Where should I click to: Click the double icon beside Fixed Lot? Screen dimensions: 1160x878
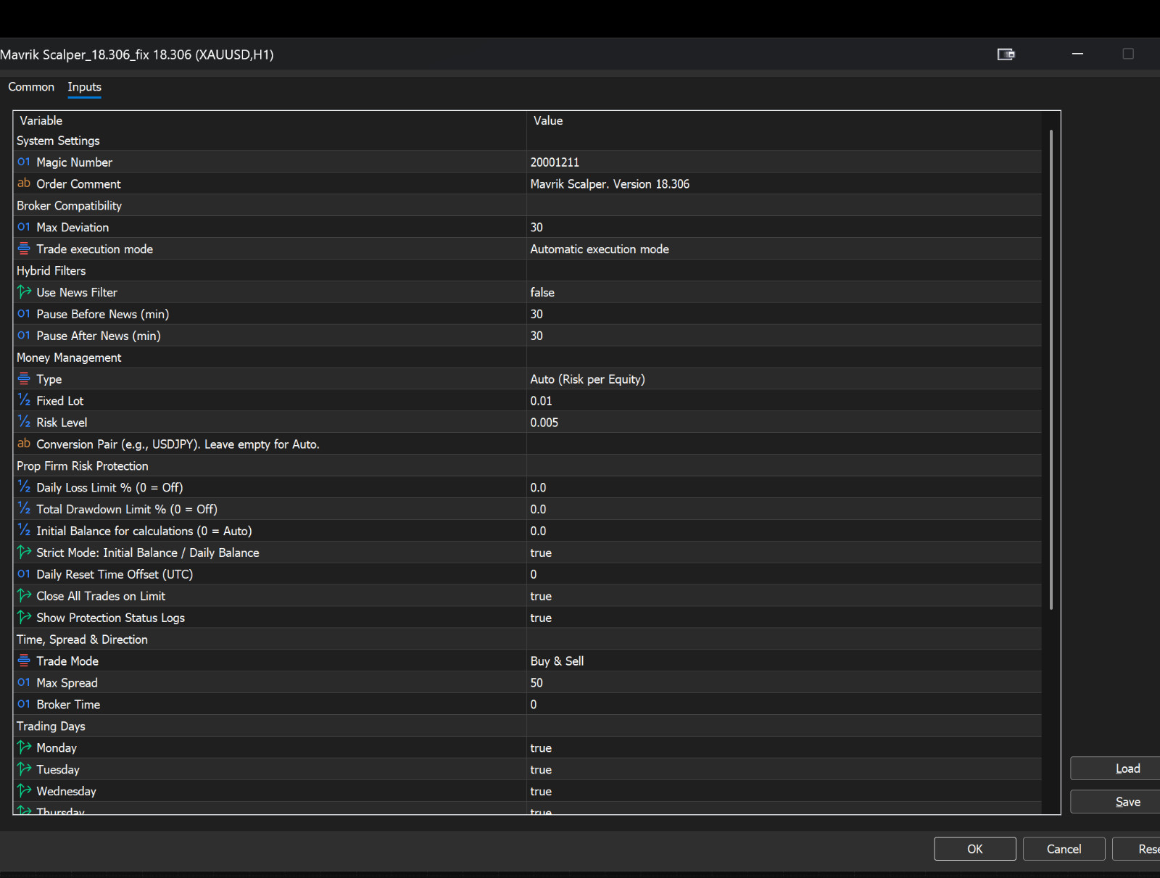[24, 400]
